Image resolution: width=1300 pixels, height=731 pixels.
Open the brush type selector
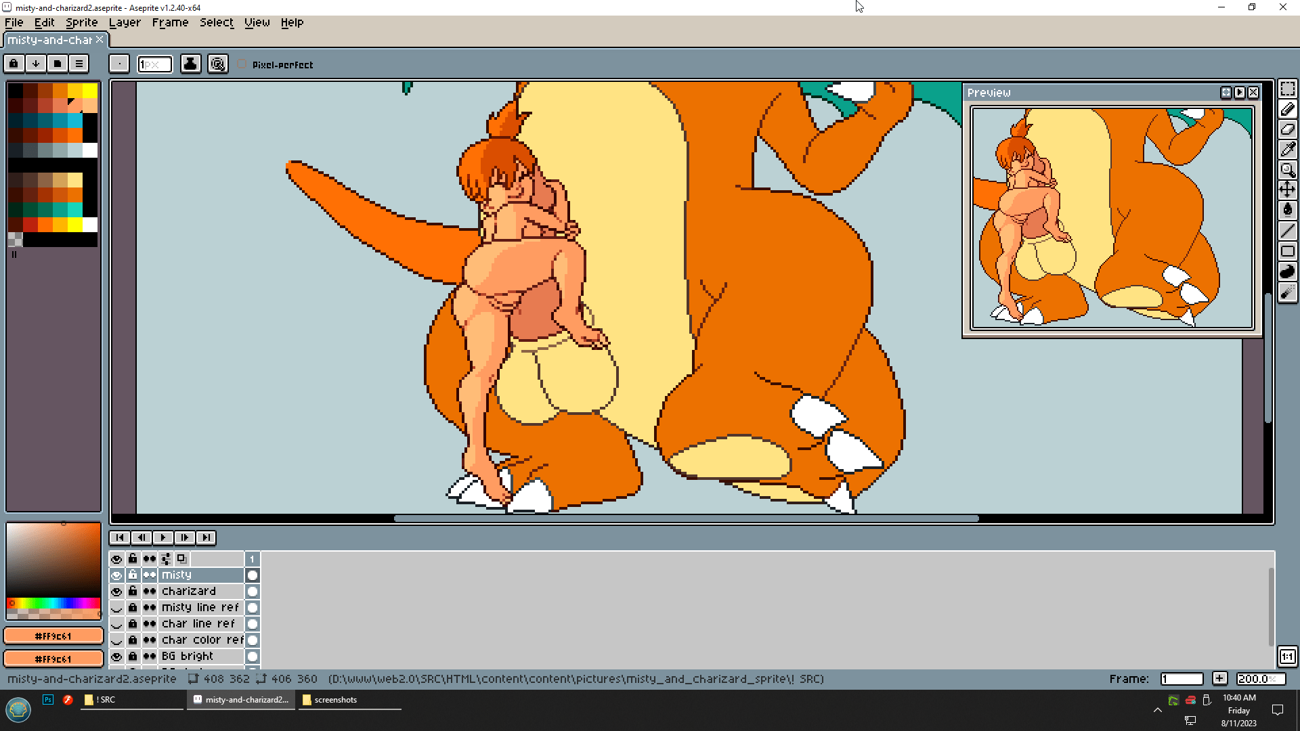tap(119, 64)
